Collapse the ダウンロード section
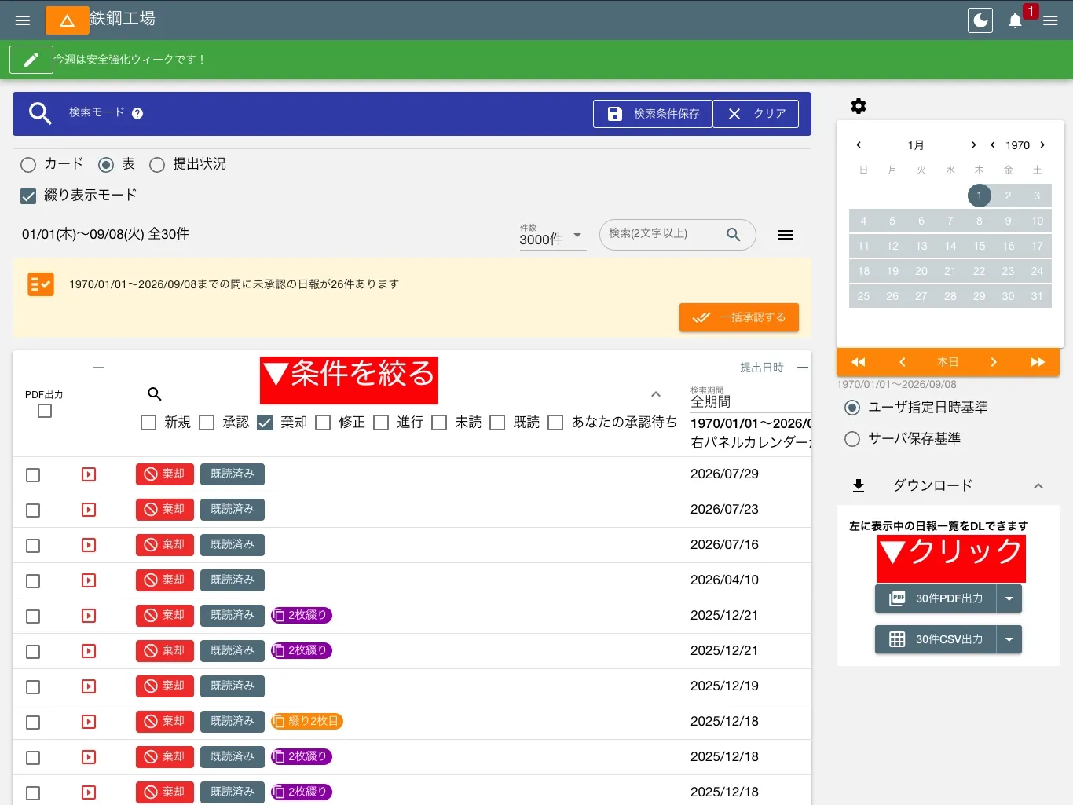1073x805 pixels. click(x=1038, y=486)
